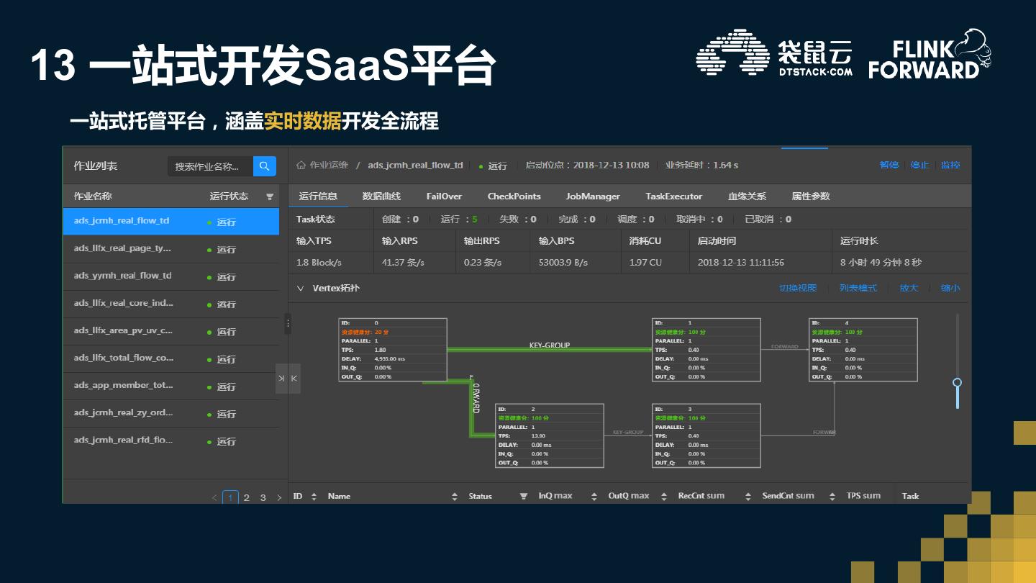1036x583 pixels.
Task: Collapse the Vertex拓扑 section
Action: coord(300,288)
